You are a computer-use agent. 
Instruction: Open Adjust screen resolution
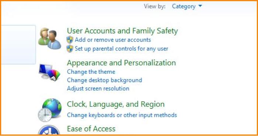click(x=98, y=89)
